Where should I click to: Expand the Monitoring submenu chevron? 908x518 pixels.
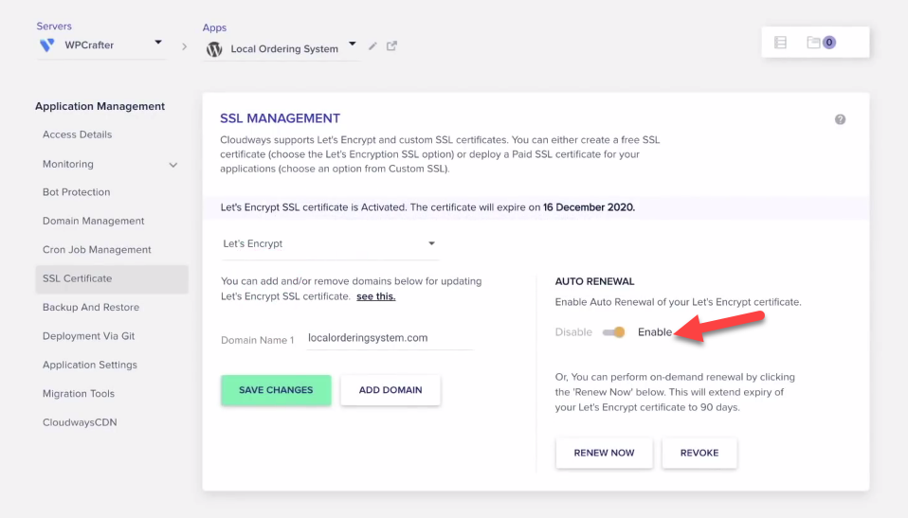click(x=173, y=165)
